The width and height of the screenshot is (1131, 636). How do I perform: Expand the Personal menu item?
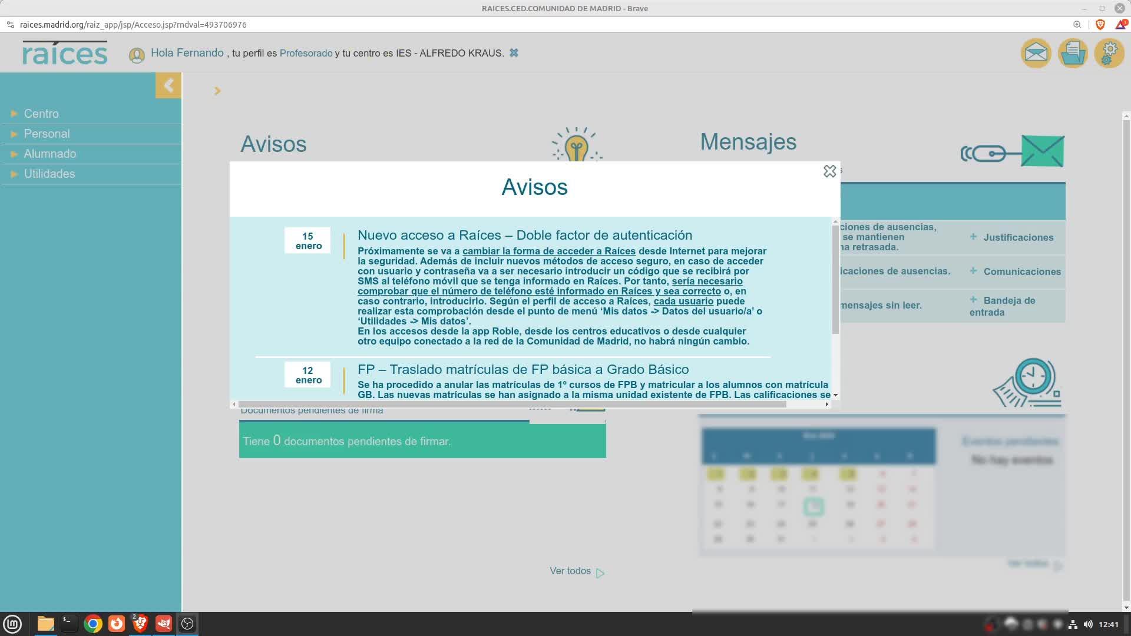(x=47, y=134)
